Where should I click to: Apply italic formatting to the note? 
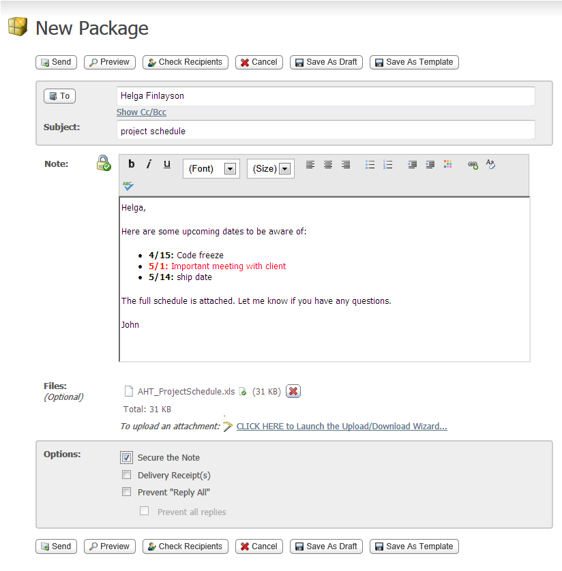(x=149, y=164)
